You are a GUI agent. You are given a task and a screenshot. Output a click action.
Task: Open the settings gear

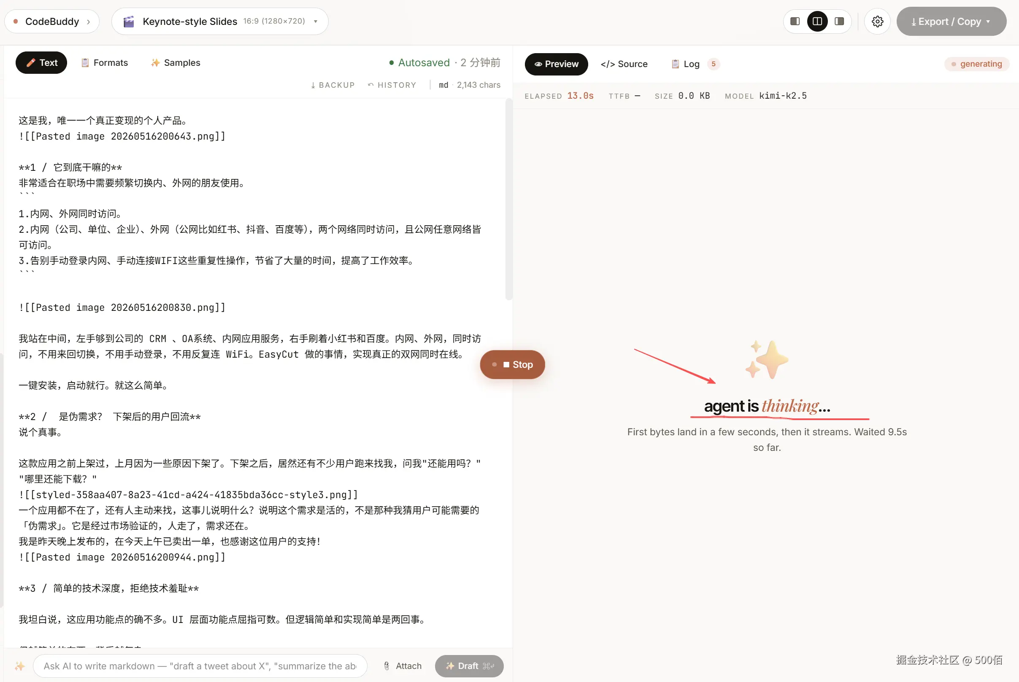pyautogui.click(x=877, y=22)
